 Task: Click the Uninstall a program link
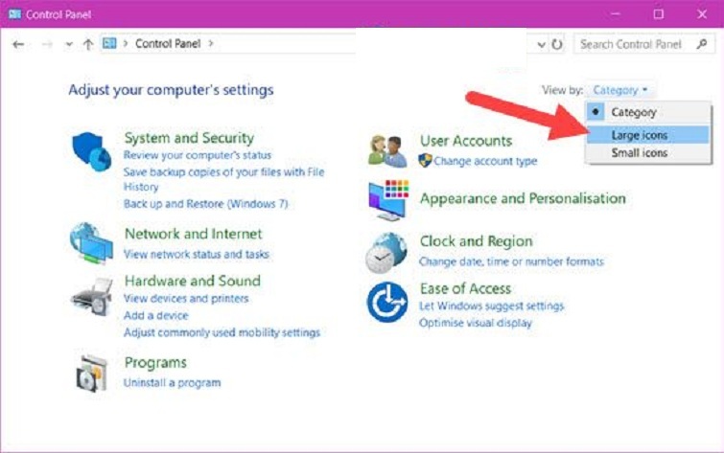[x=173, y=383]
